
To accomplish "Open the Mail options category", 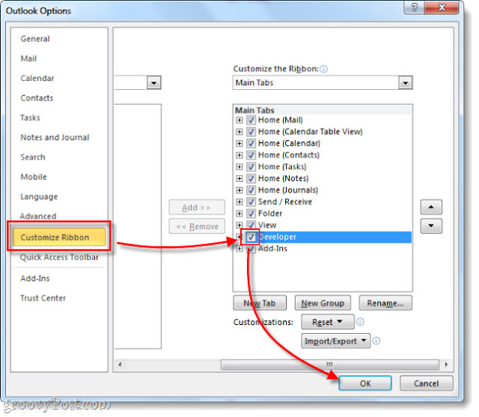I will click(x=29, y=59).
